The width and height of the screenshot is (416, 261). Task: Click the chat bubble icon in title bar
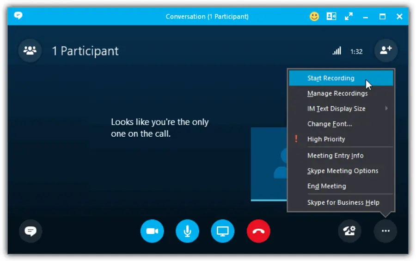[x=18, y=15]
